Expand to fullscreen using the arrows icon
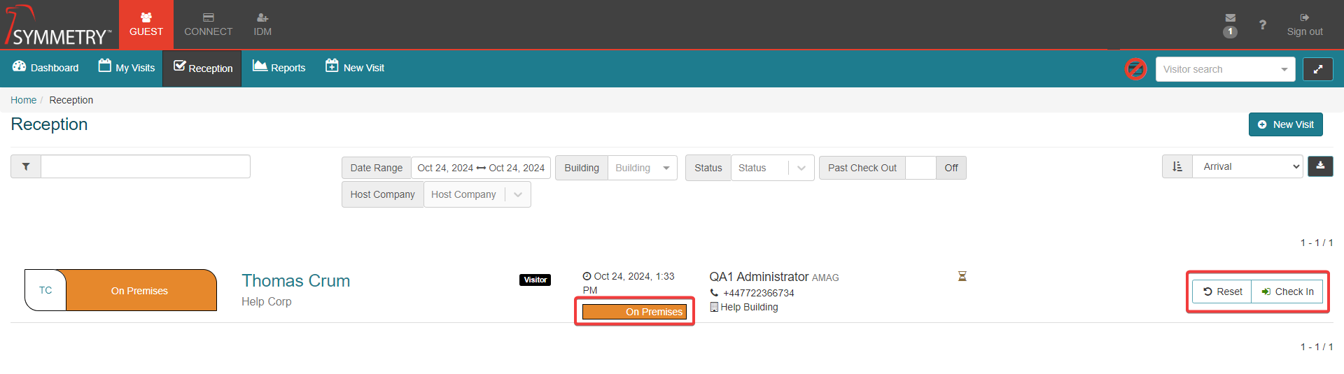The height and width of the screenshot is (374, 1344). [x=1317, y=69]
